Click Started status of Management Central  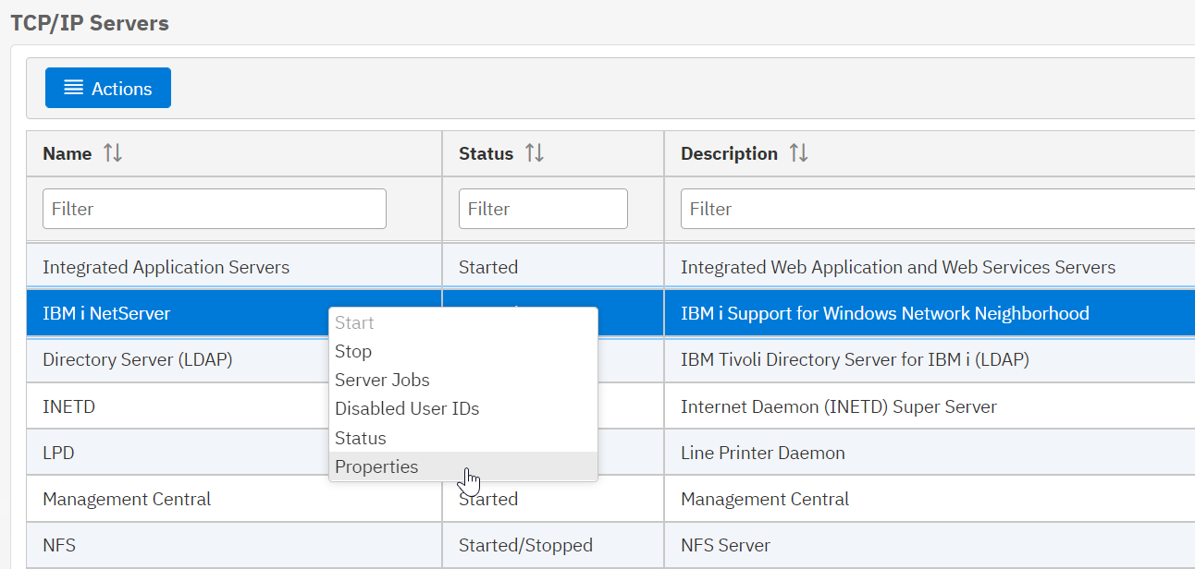coord(488,499)
